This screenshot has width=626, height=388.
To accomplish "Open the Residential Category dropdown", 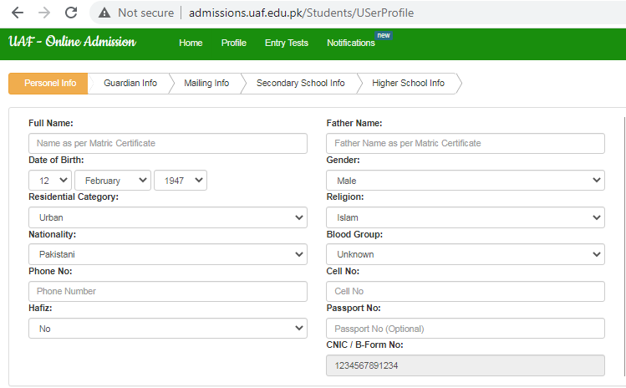I will point(167,217).
